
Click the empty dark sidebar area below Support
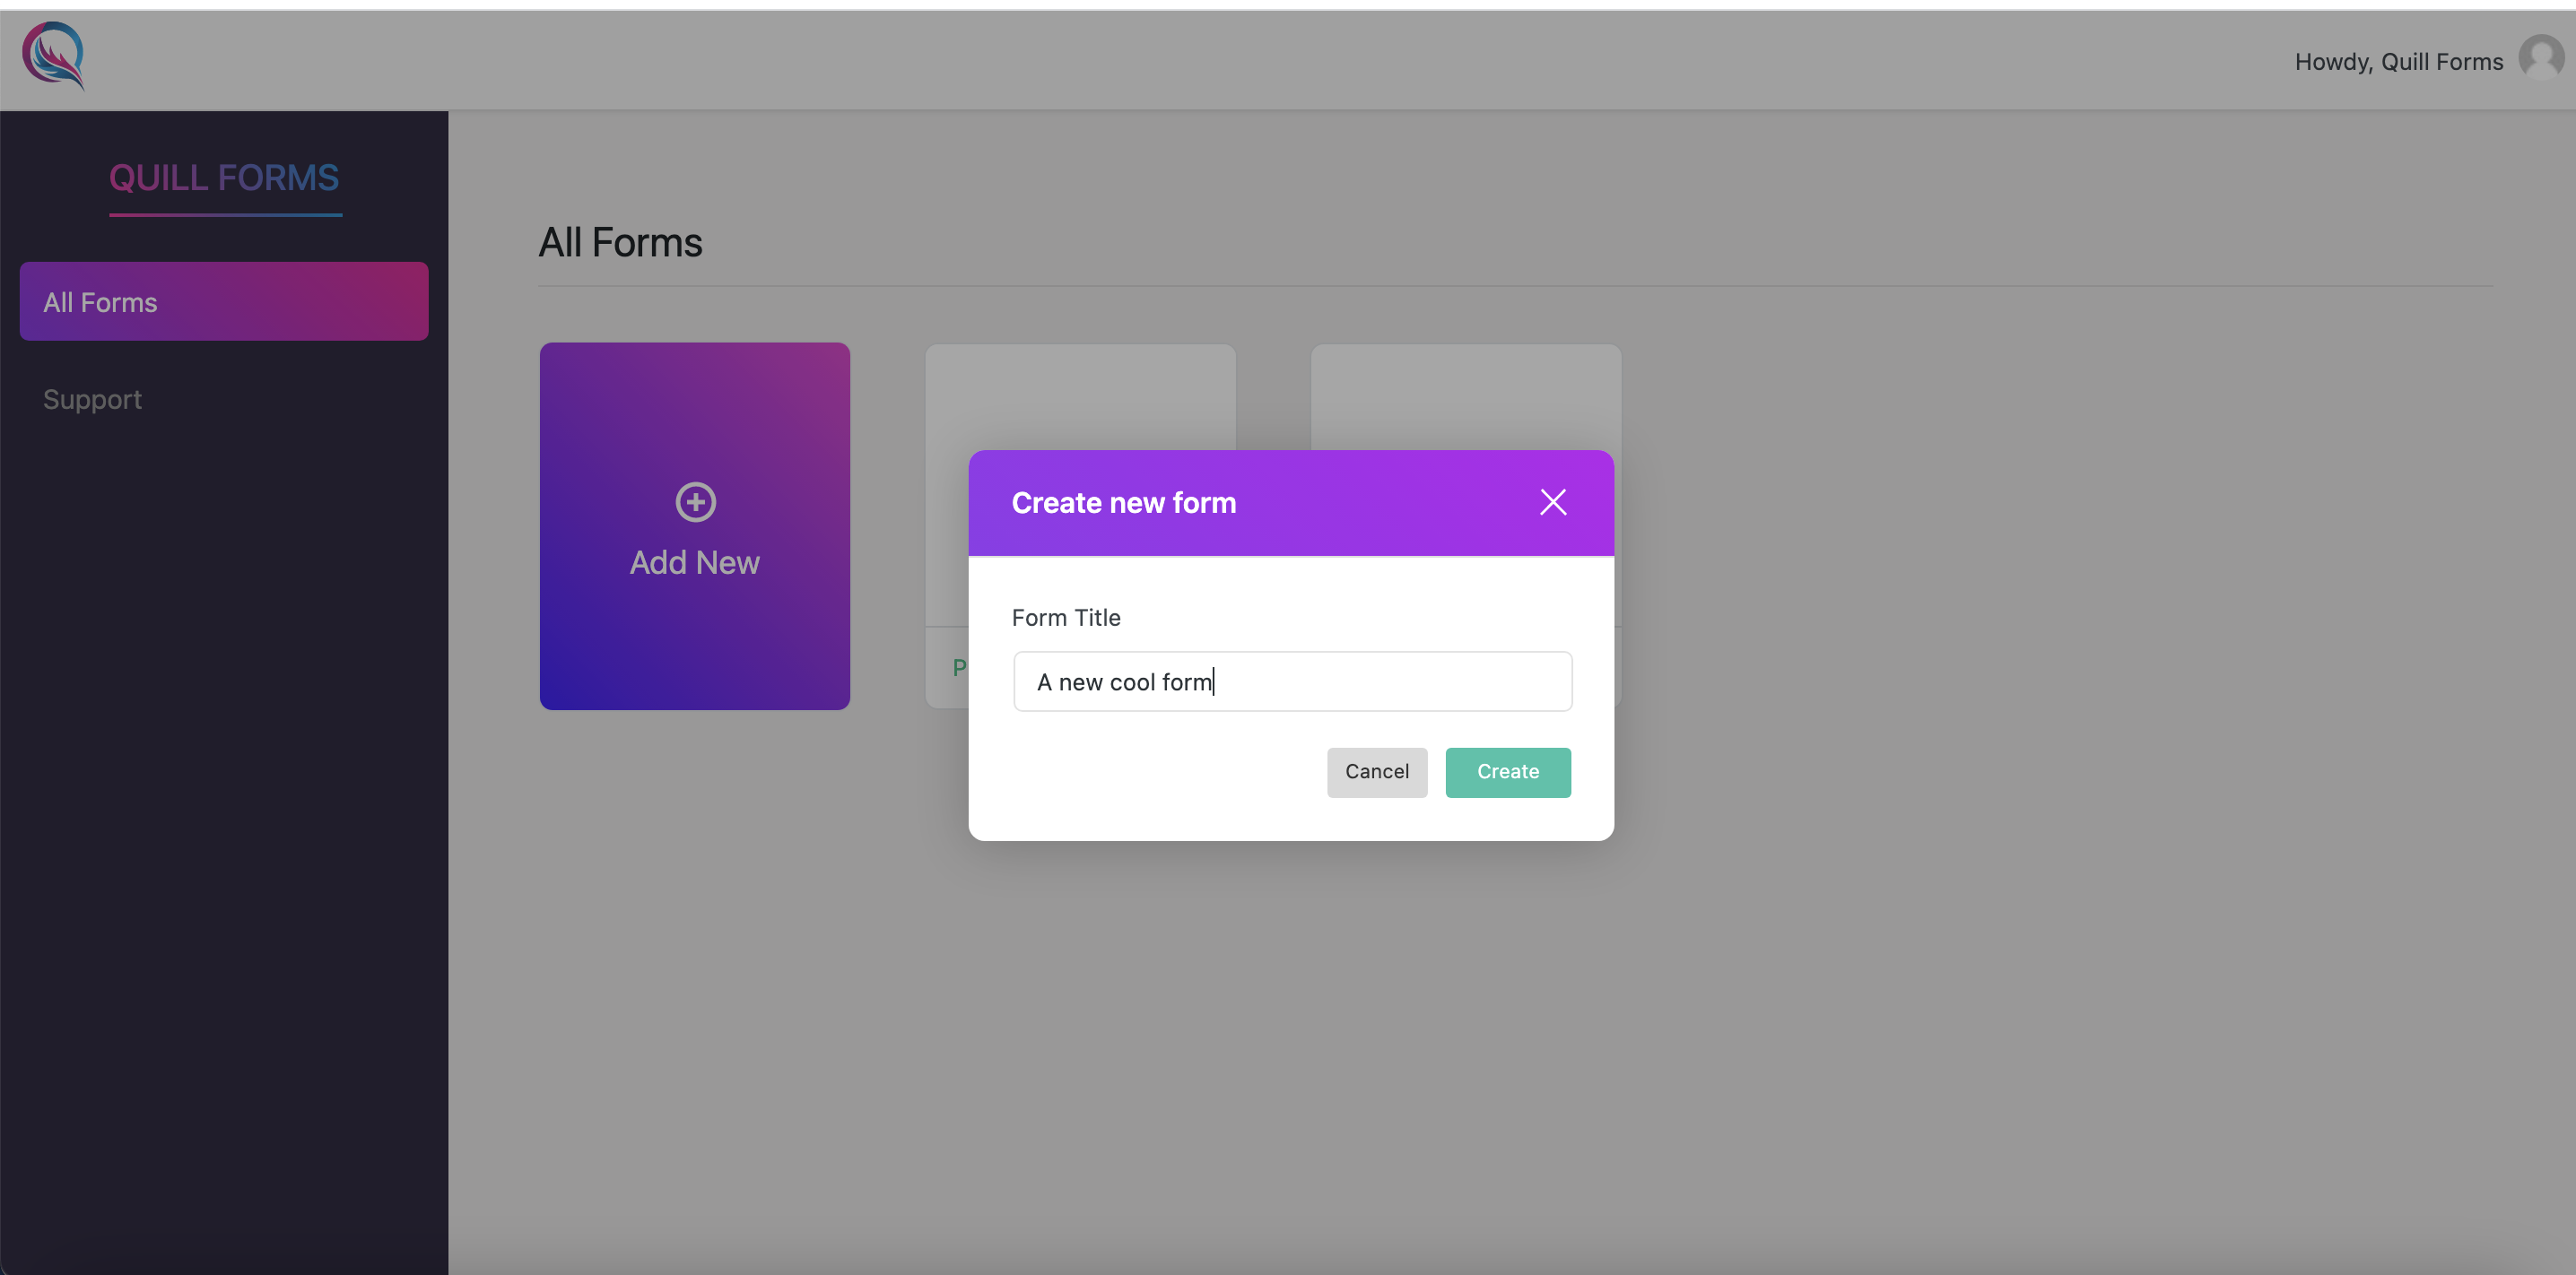point(224,800)
